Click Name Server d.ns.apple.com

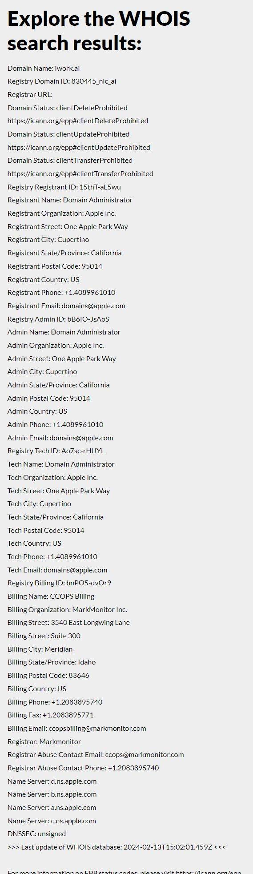[x=52, y=781]
